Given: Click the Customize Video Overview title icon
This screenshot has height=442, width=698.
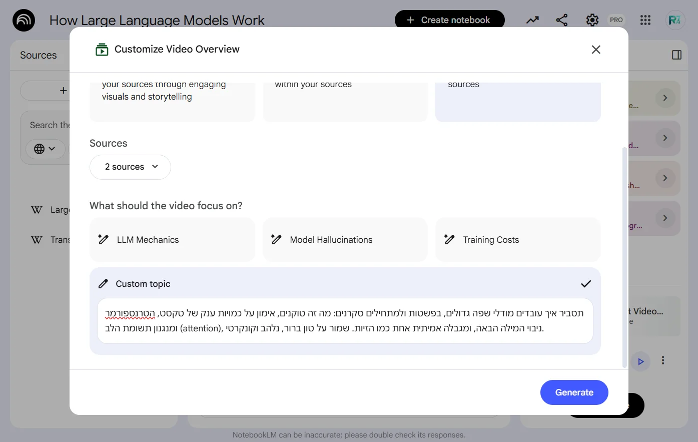Looking at the screenshot, I should pyautogui.click(x=102, y=50).
